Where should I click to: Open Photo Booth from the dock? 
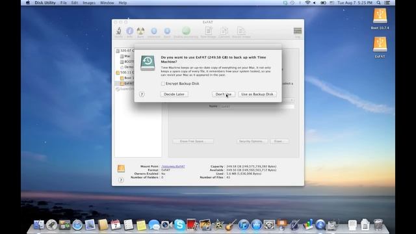(x=192, y=225)
